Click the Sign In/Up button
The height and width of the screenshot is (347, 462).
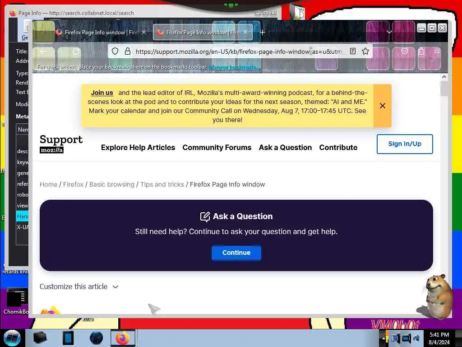click(x=405, y=144)
